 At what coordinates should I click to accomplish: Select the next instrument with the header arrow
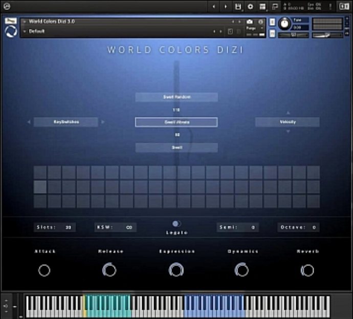[239, 22]
